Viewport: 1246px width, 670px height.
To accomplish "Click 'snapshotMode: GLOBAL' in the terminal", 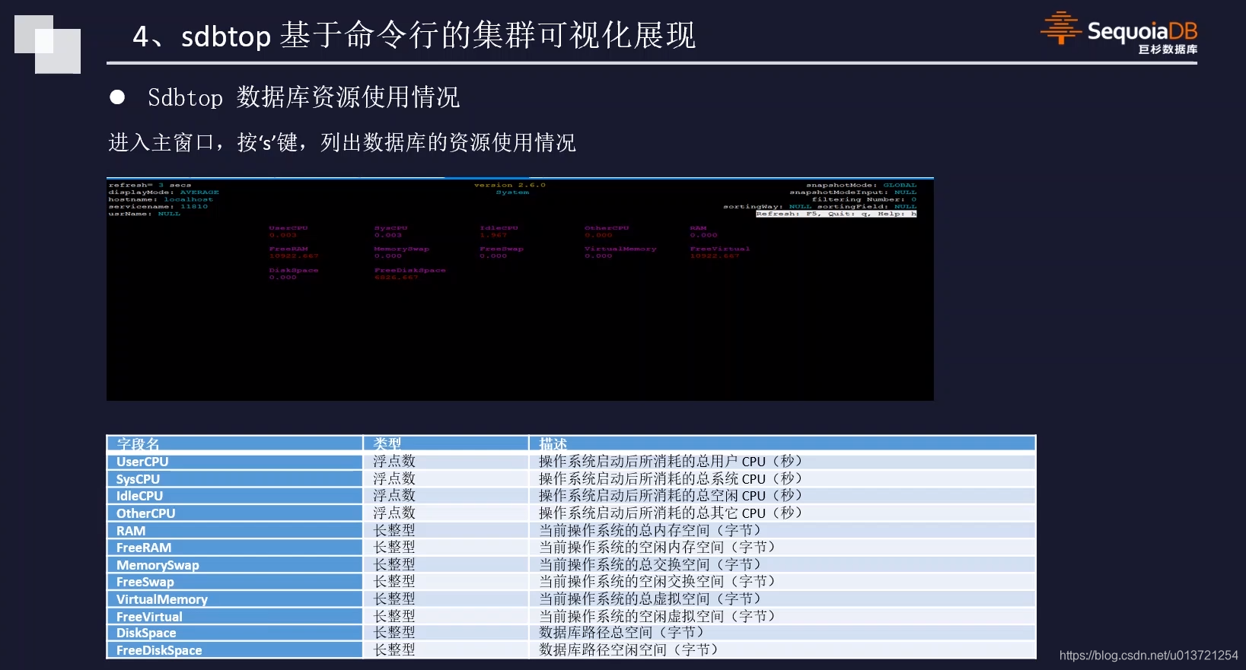I will (862, 185).
